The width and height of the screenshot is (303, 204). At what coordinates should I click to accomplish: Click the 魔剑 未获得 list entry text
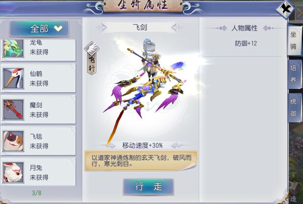39,110
